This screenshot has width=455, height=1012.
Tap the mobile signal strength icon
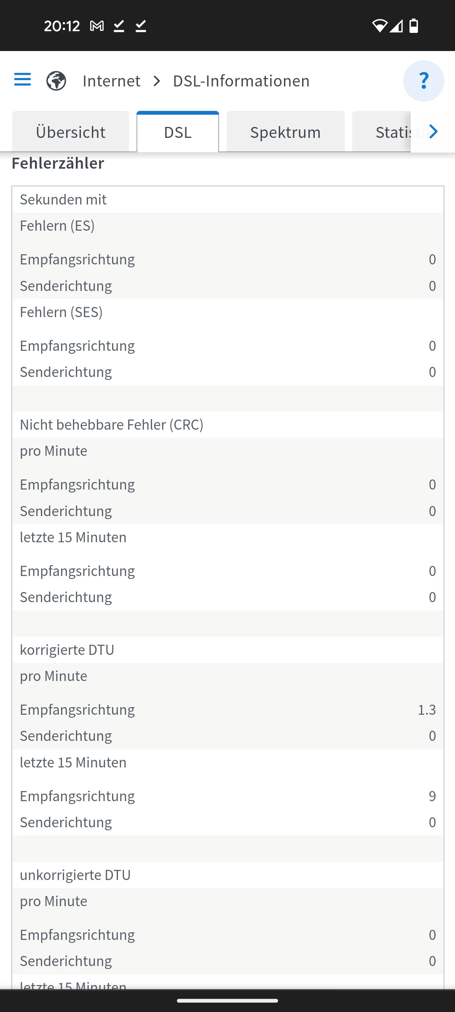tap(396, 26)
